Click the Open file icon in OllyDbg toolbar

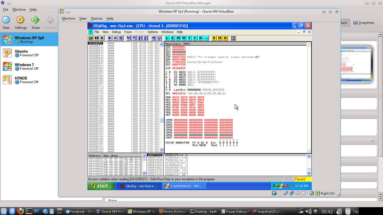point(91,38)
